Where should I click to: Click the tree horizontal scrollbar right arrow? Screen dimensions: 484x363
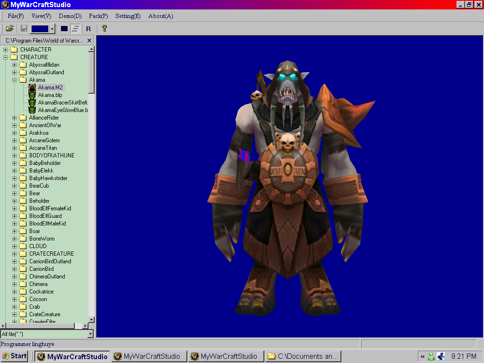coord(86,326)
